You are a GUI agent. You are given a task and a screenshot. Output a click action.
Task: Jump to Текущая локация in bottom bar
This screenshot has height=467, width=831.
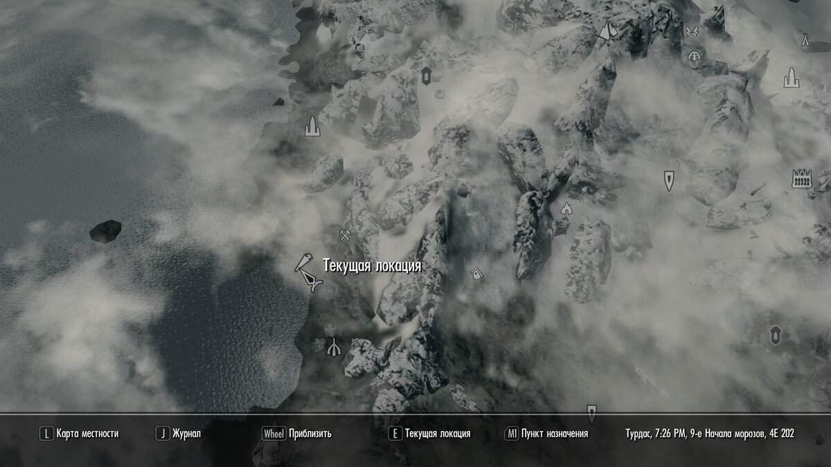438,434
